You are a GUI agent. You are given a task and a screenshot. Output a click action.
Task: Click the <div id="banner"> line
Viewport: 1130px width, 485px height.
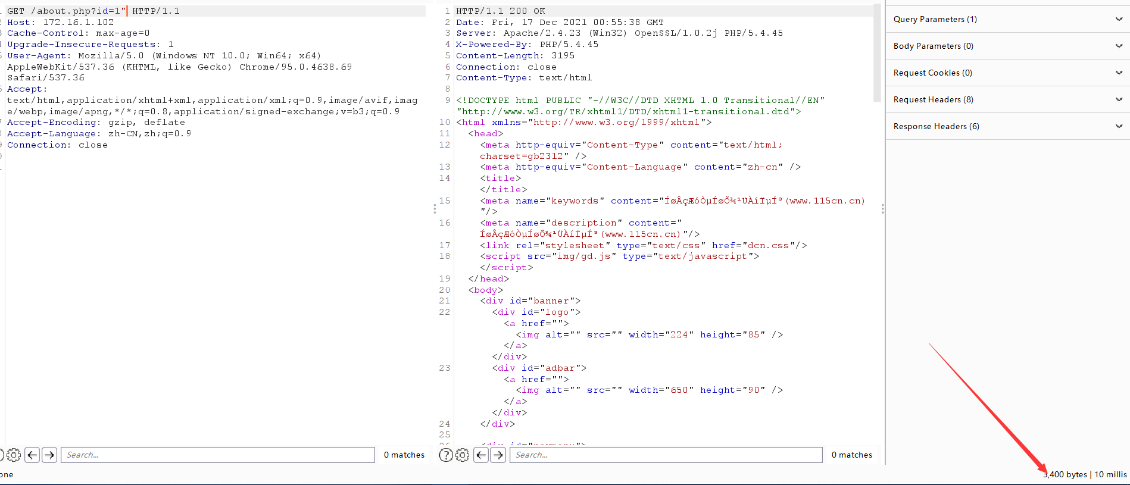530,301
